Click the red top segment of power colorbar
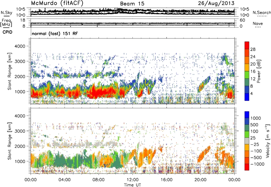Image resolution: width=271 pixels, height=187 pixels. (x=247, y=45)
